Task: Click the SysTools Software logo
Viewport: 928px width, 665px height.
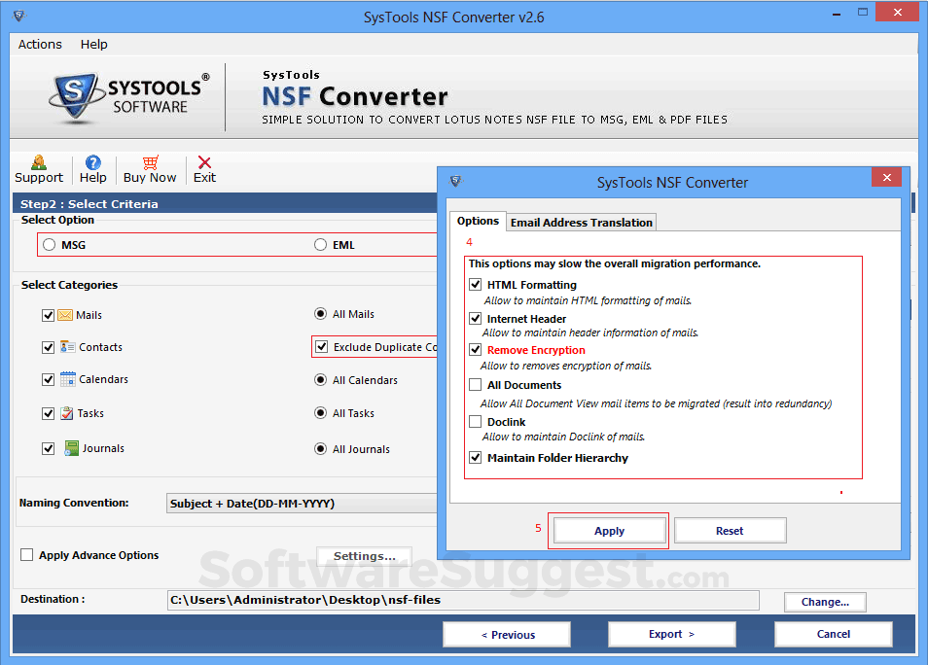Action: pyautogui.click(x=128, y=97)
